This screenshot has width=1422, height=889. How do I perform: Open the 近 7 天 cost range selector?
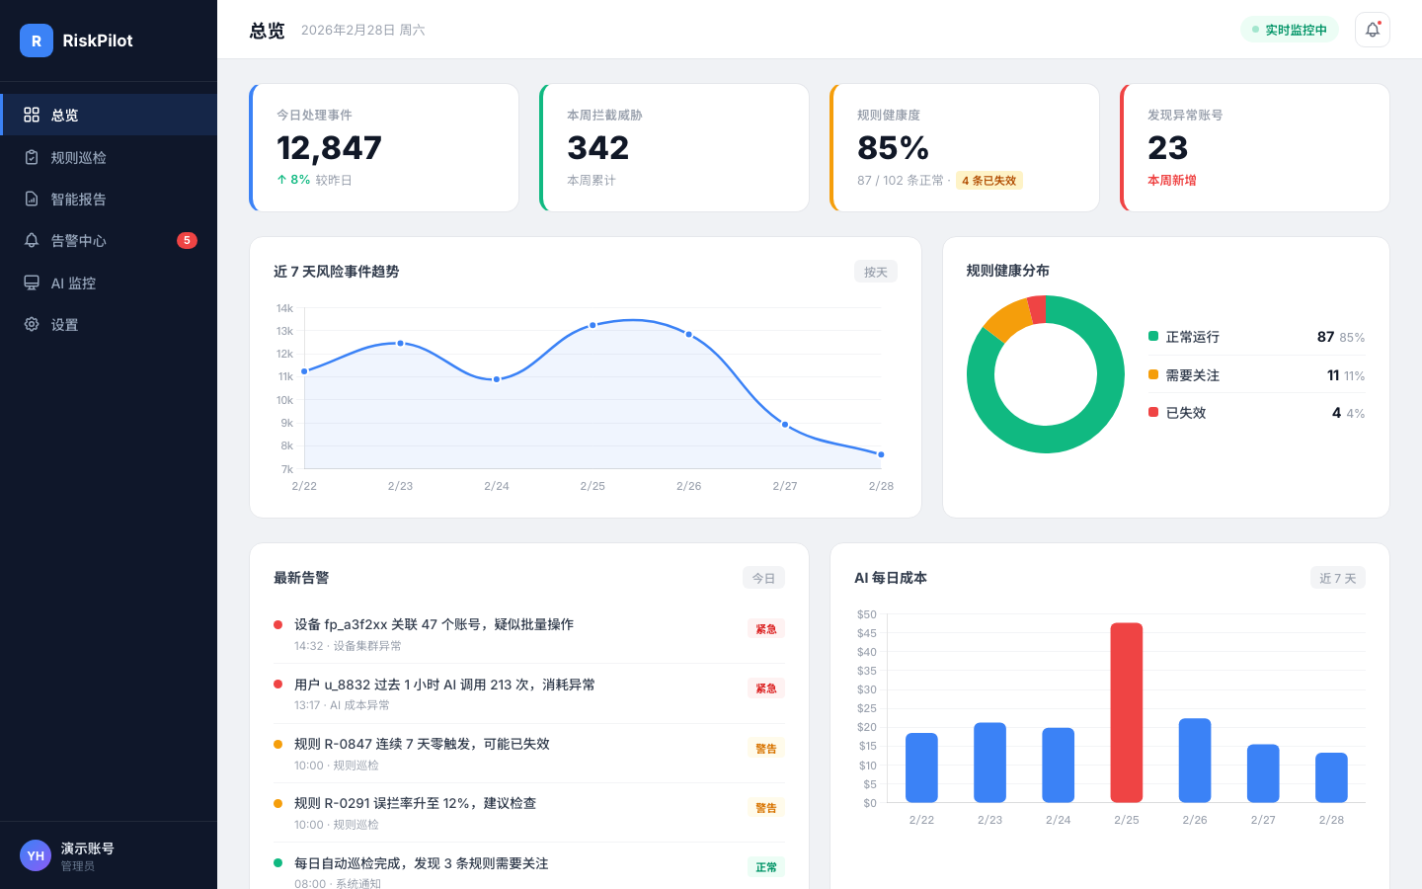1337,578
